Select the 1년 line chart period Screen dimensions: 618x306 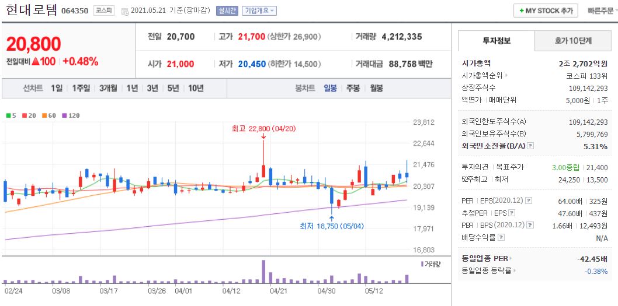click(132, 89)
